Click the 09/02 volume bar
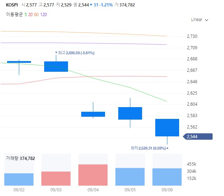This screenshot has width=224, height=196. (x=19, y=179)
